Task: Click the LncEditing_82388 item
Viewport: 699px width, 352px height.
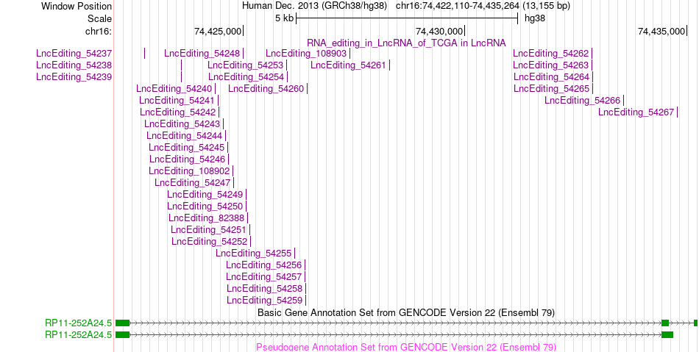Action: coord(207,218)
